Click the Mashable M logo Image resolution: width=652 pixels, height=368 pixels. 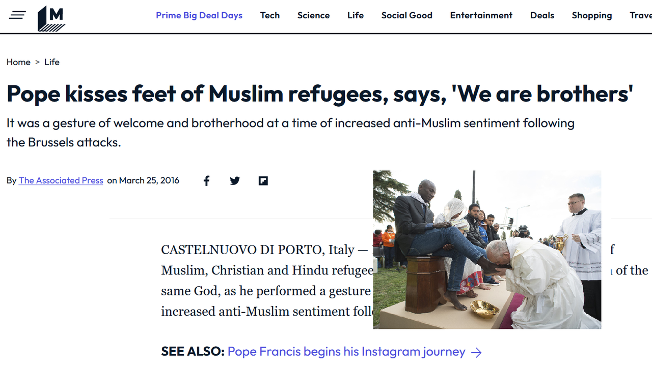pos(51,18)
